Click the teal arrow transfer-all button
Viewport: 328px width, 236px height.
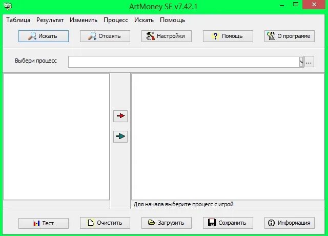point(120,136)
